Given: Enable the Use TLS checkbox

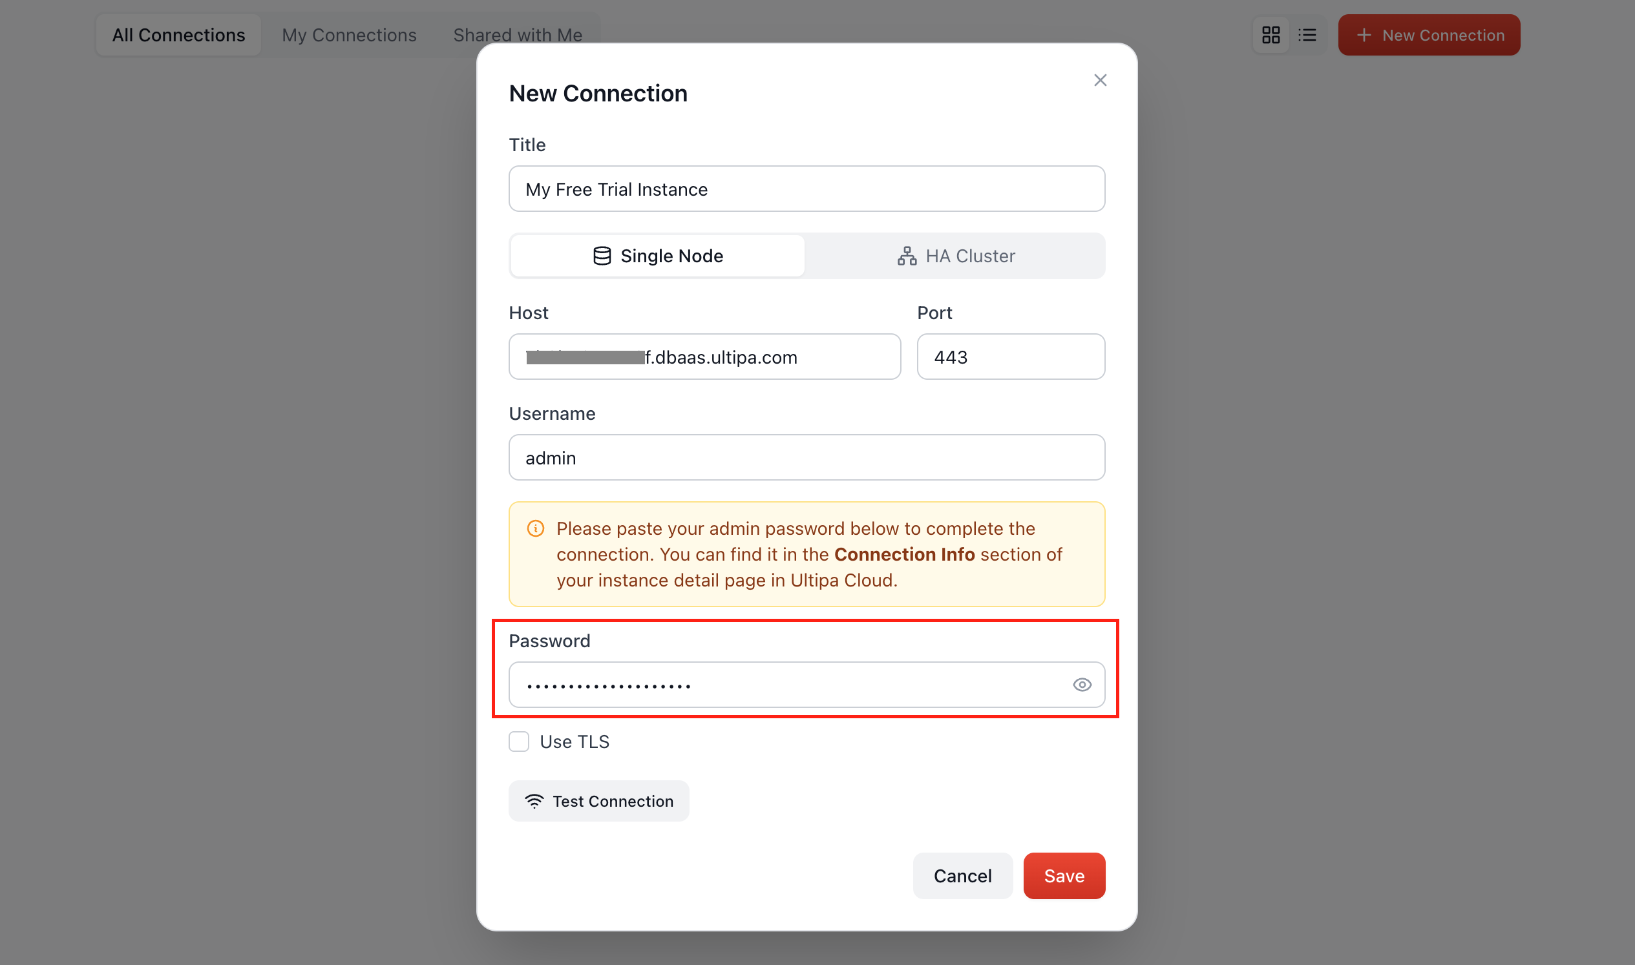Looking at the screenshot, I should click(518, 742).
